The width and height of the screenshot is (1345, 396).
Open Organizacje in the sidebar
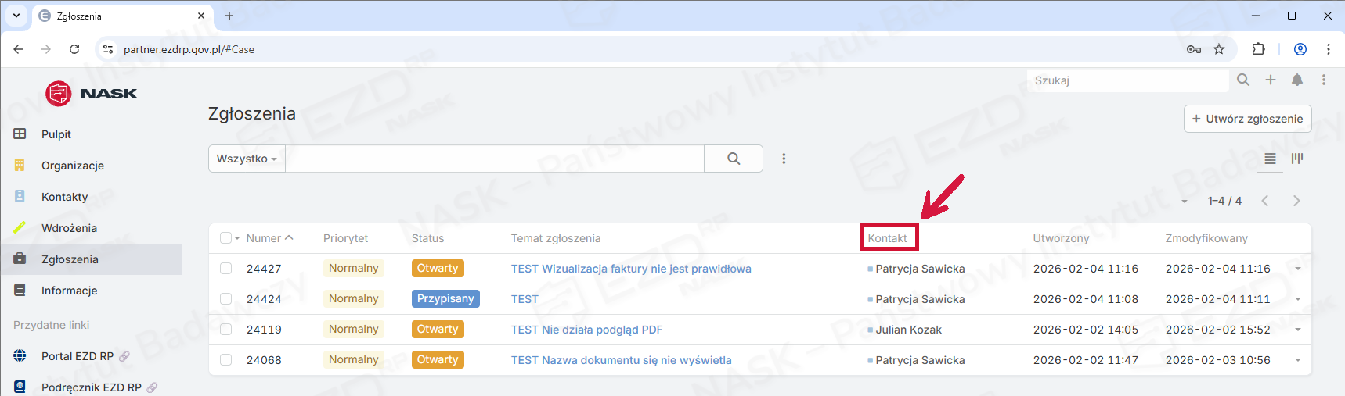coord(72,166)
